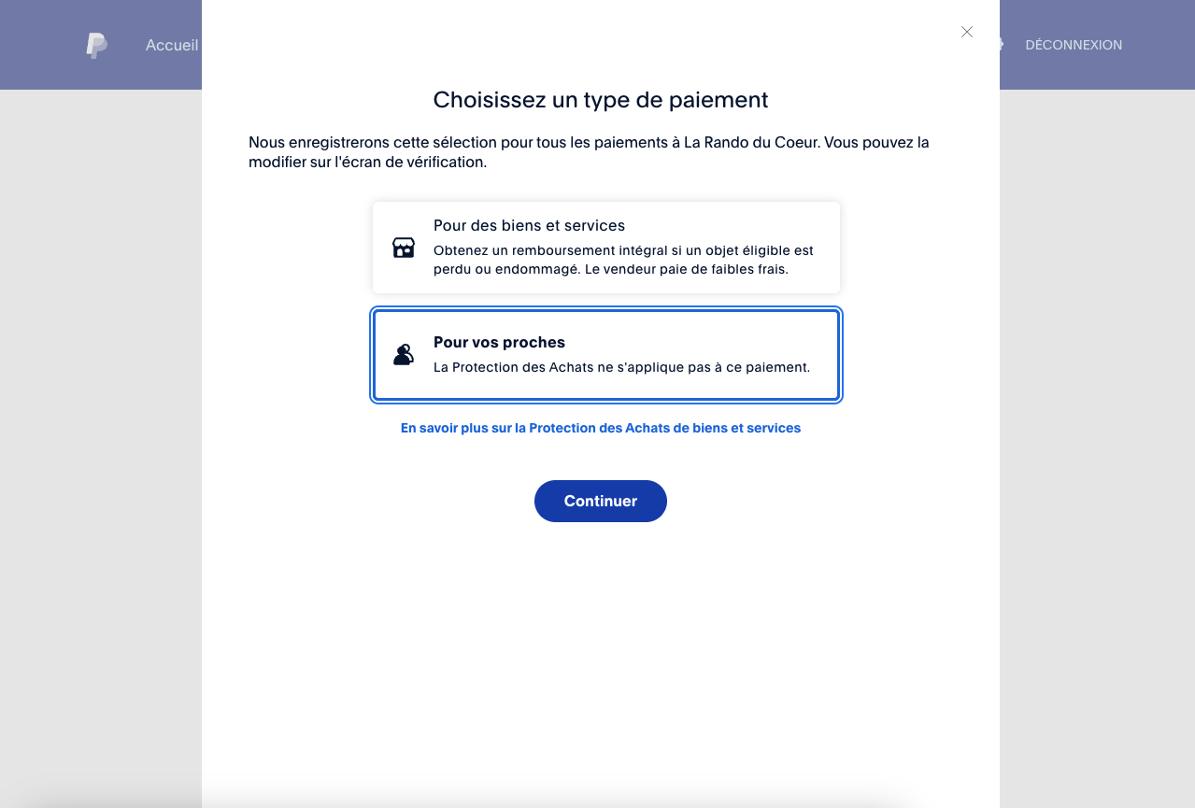Click the dimmed backdrop right of the dialog
Viewport: 1195px width, 808px height.
click(1097, 420)
